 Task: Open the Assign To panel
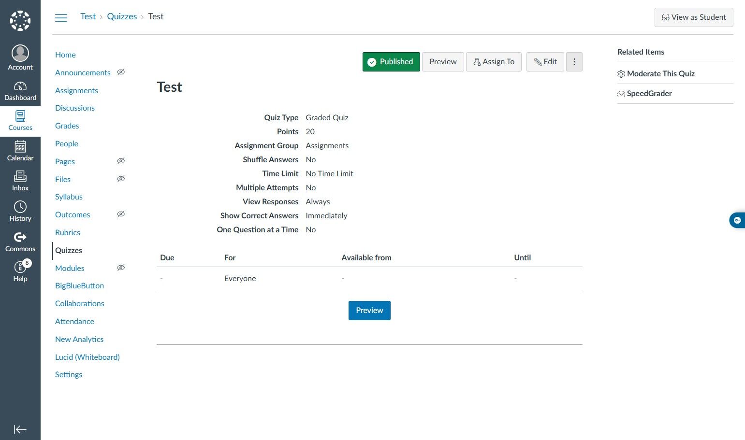coord(494,62)
